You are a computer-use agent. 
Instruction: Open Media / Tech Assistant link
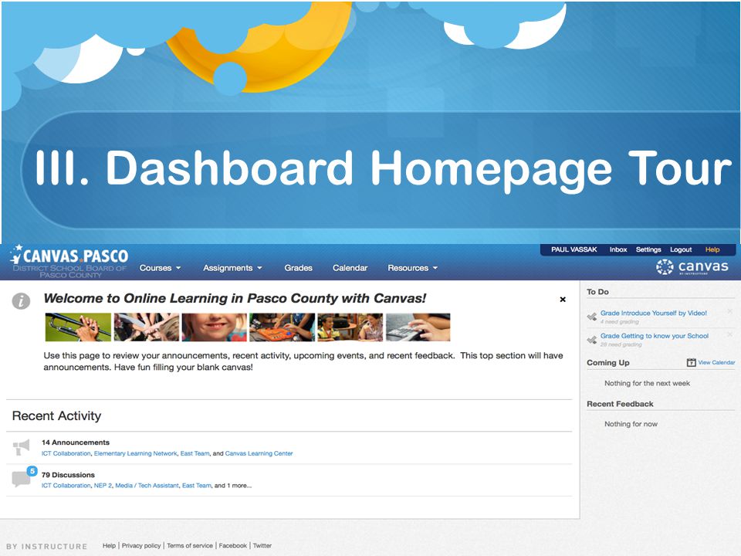[x=147, y=486]
